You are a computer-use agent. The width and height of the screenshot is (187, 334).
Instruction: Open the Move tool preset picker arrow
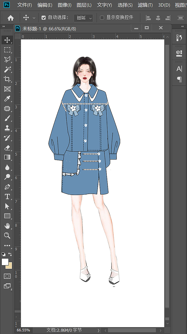click(x=34, y=18)
